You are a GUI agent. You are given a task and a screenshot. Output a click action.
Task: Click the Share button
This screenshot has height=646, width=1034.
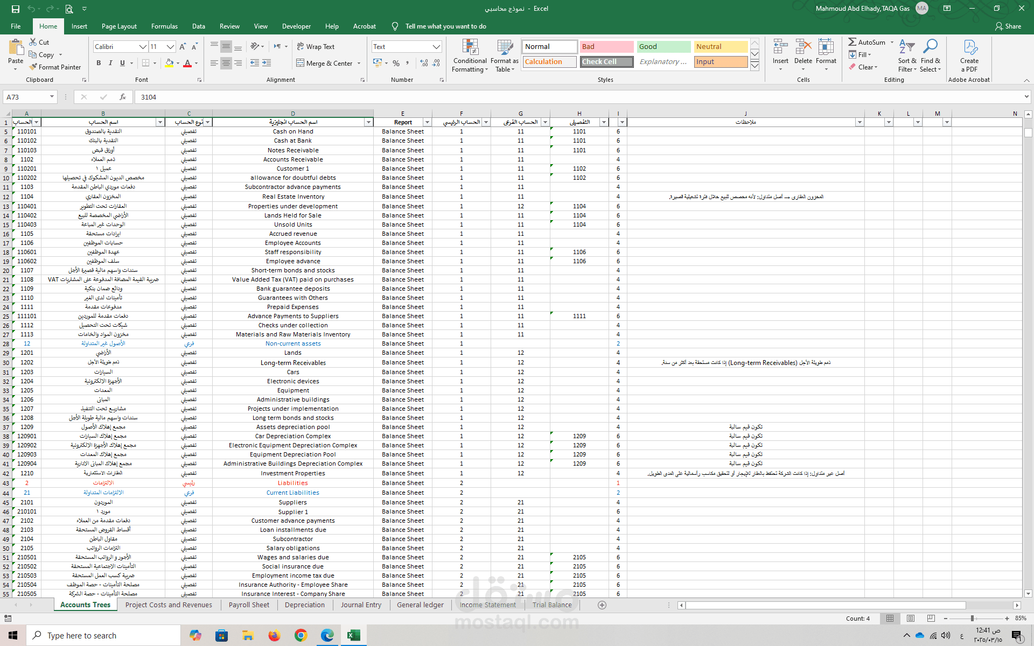pyautogui.click(x=1008, y=26)
